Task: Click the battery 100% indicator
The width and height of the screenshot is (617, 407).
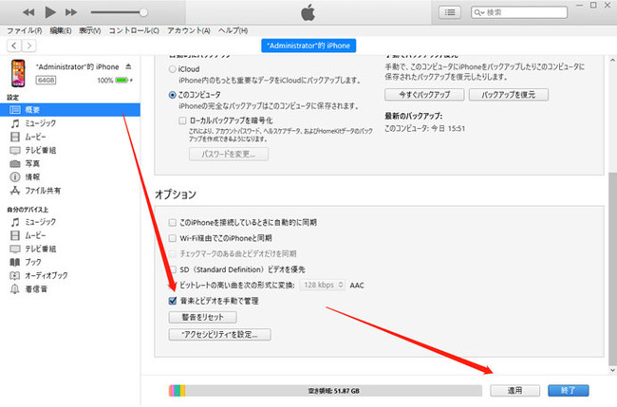Action: coord(115,81)
